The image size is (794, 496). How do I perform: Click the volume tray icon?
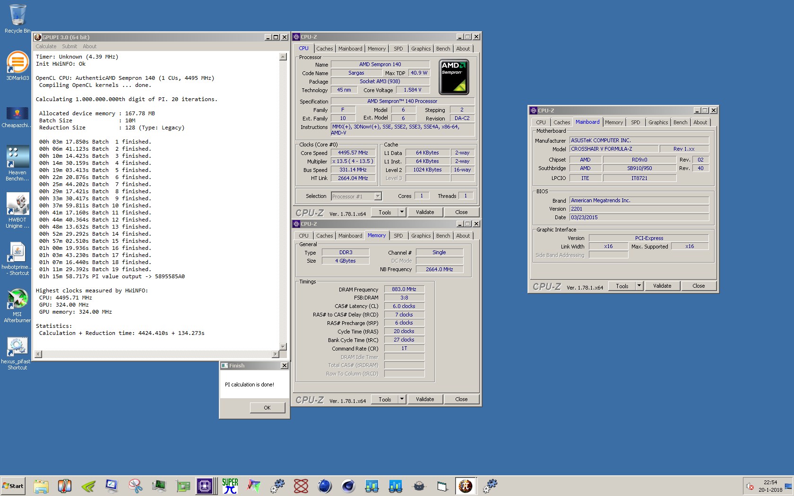[750, 486]
